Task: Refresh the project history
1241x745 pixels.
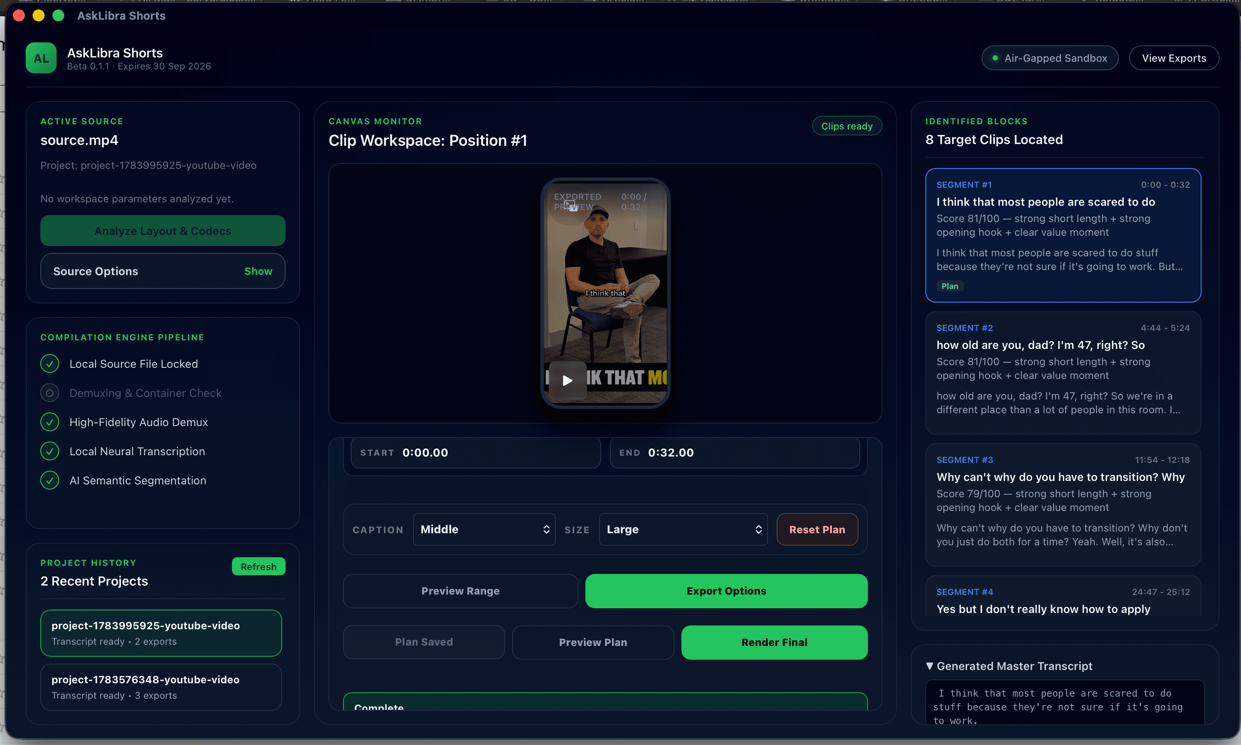Action: (259, 566)
